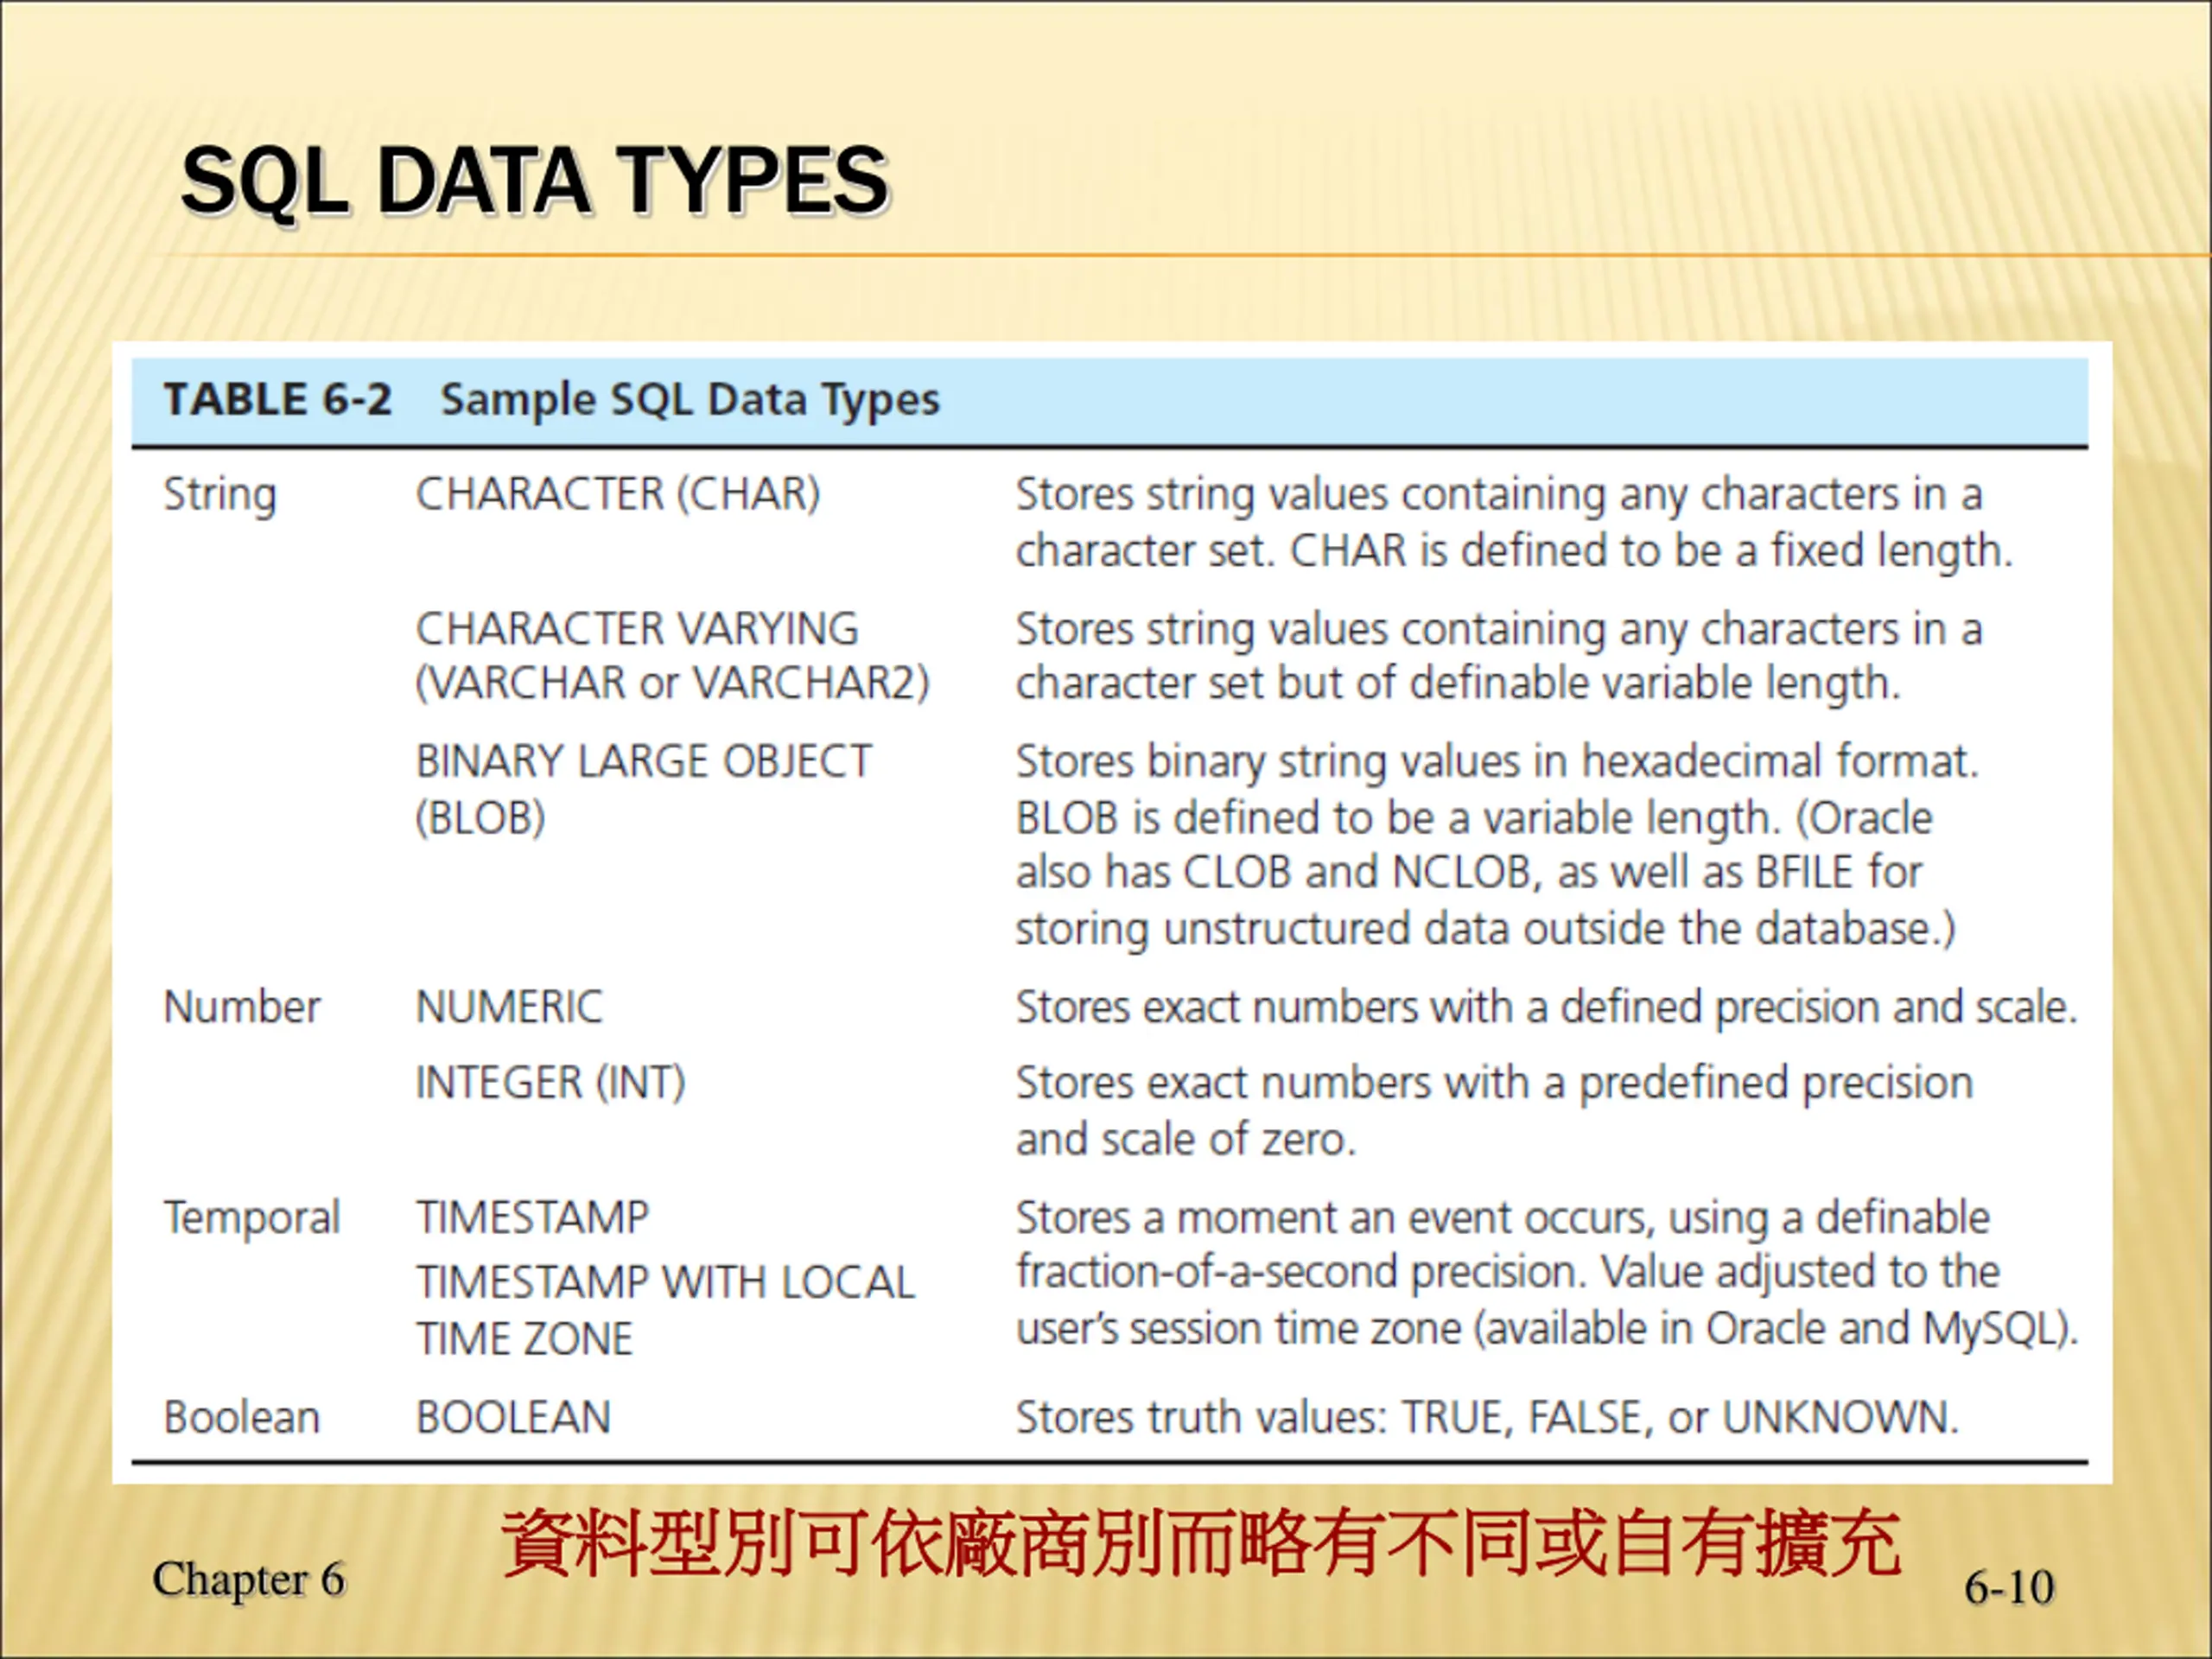Click '(VARCHAR or VARCHAR2)' text
The height and width of the screenshot is (1659, 2212).
(x=672, y=684)
